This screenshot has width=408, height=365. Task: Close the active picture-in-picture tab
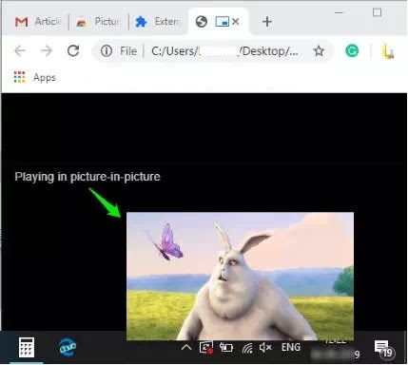point(235,22)
